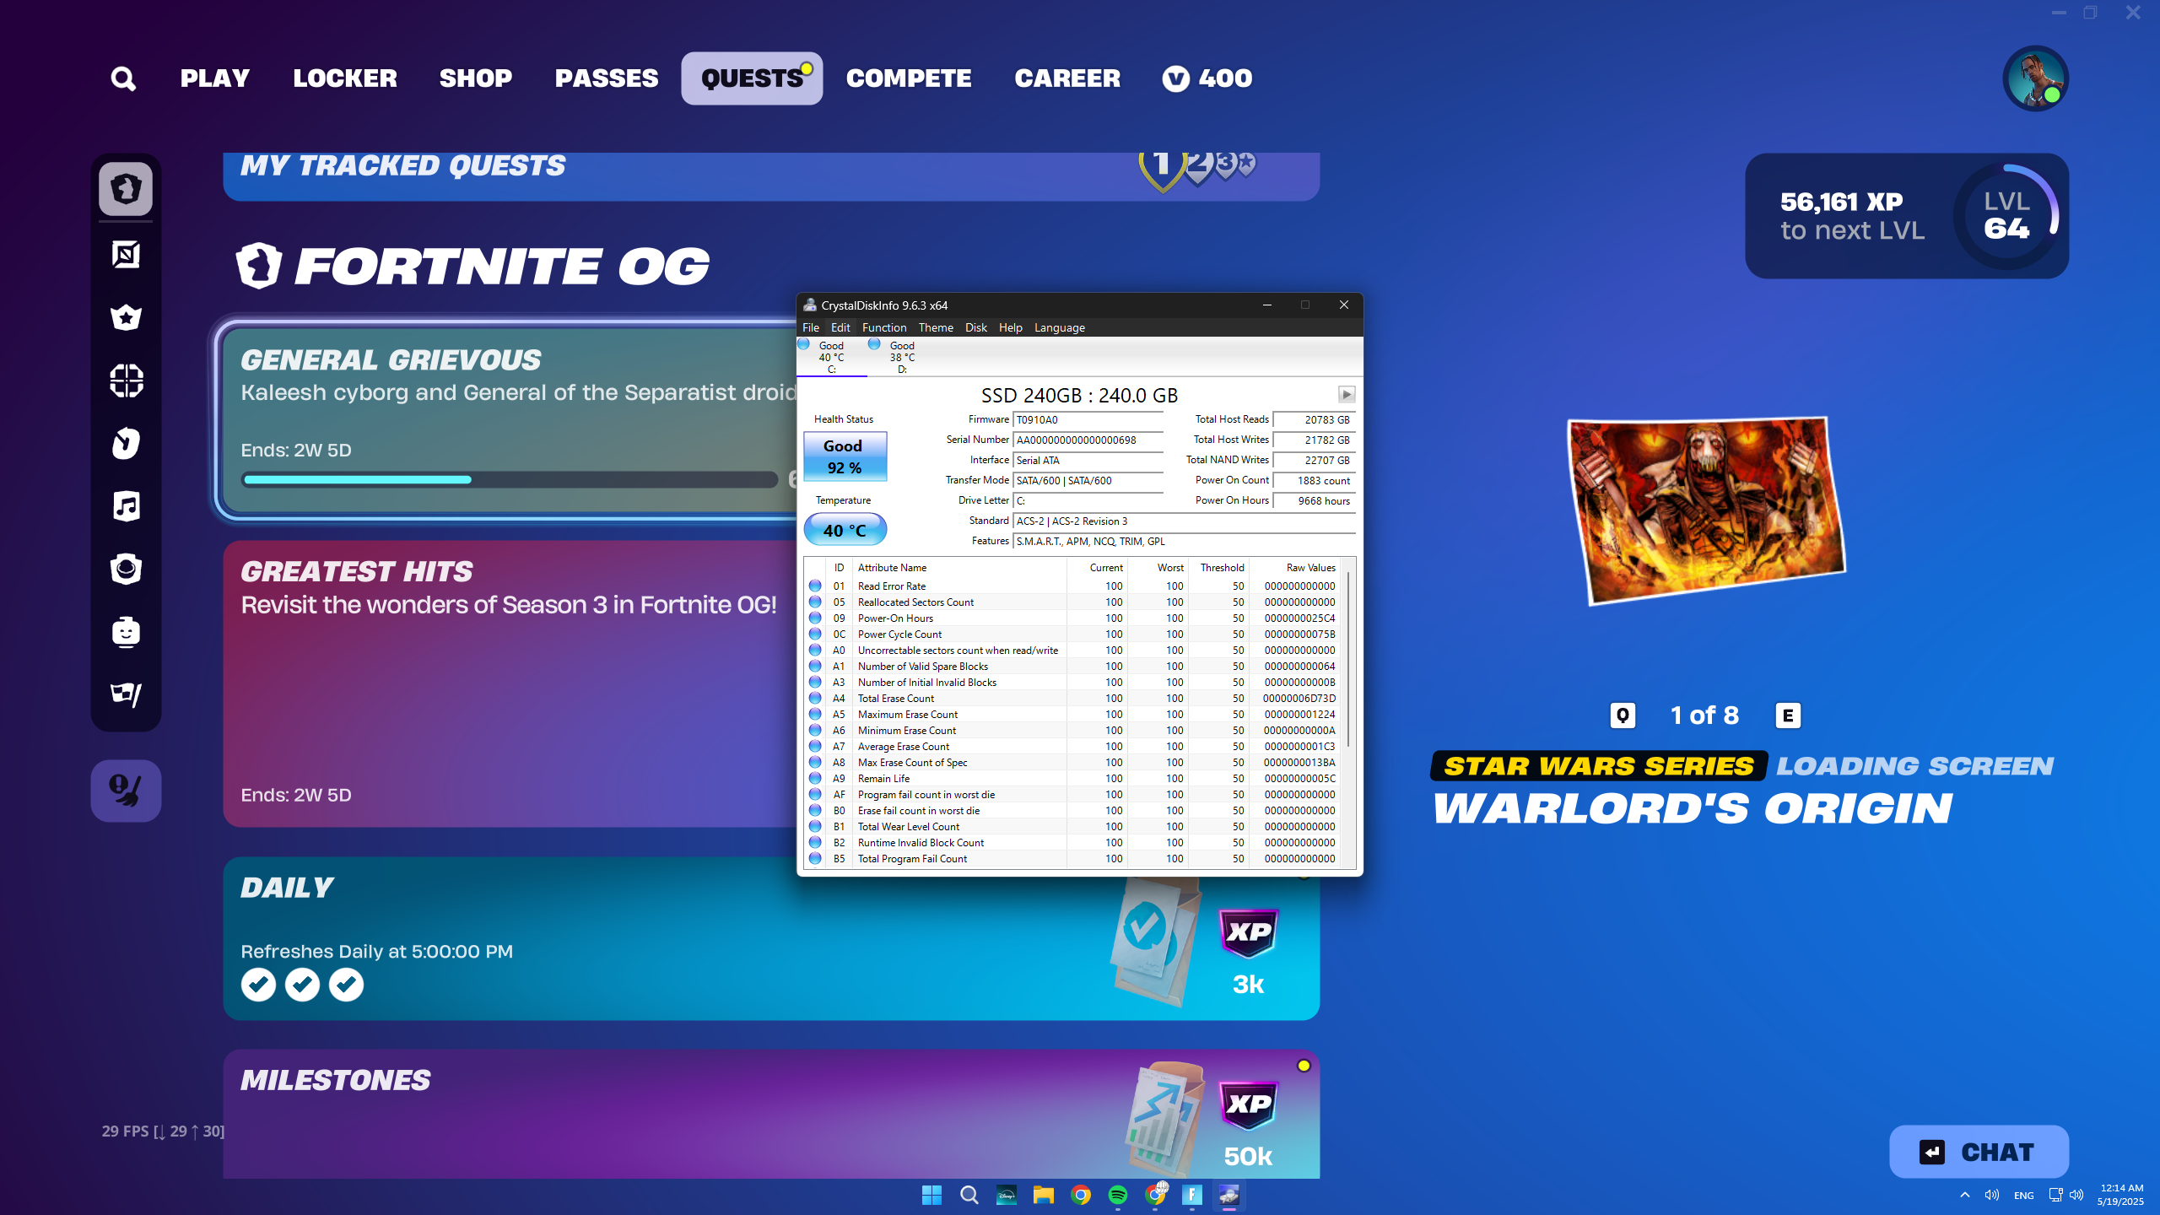Open the Disk menu in CrystalDiskInfo
Screen dimensions: 2160x1215
point(975,328)
